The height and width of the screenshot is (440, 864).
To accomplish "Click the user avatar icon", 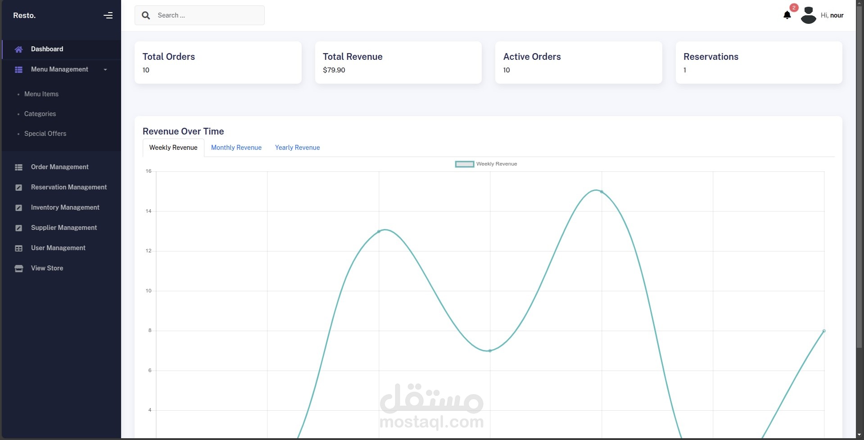I will tap(809, 15).
